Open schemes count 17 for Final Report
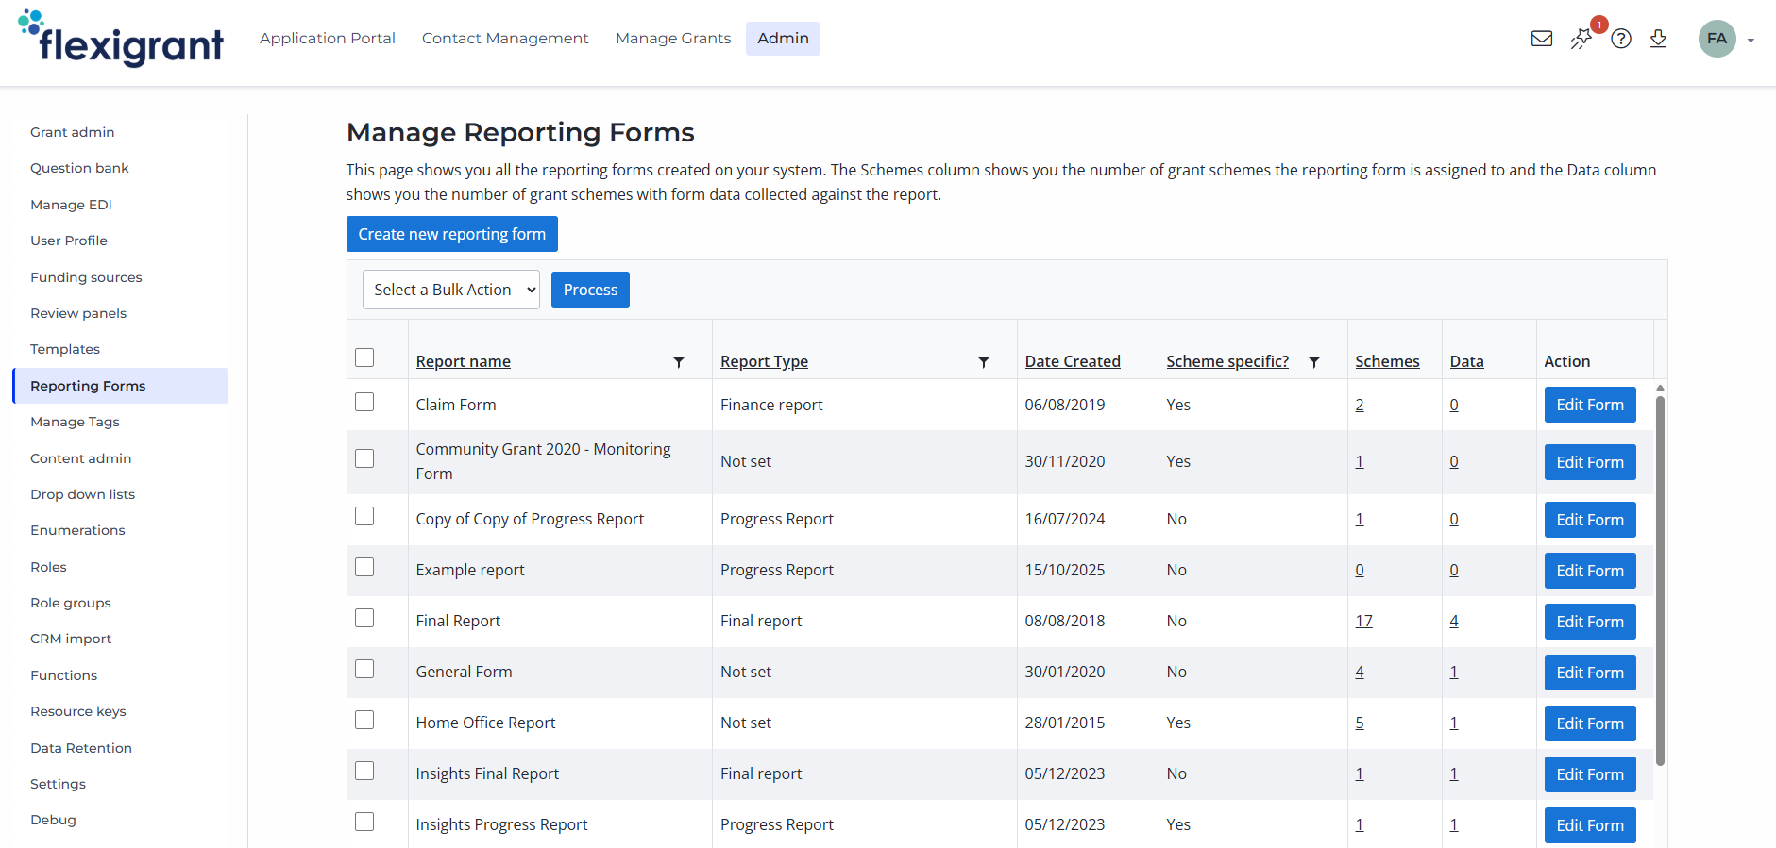Viewport: 1776px width, 848px height. [1363, 621]
